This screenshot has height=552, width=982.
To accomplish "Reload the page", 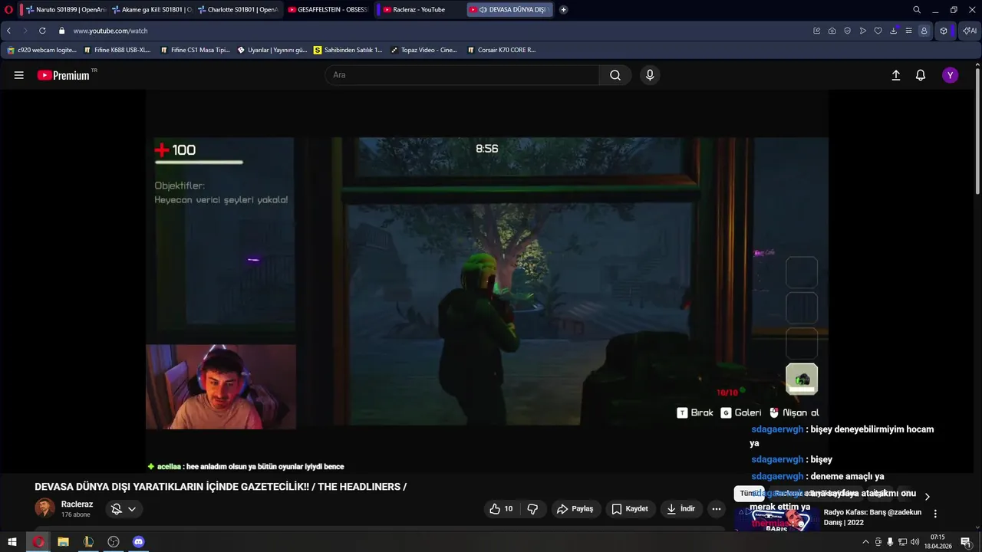I will [42, 31].
